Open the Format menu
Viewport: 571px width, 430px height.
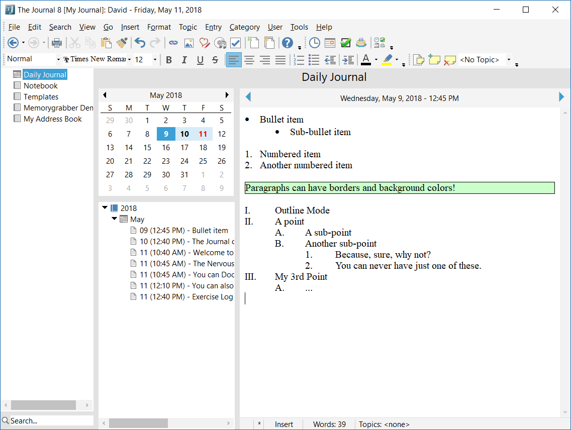(159, 27)
